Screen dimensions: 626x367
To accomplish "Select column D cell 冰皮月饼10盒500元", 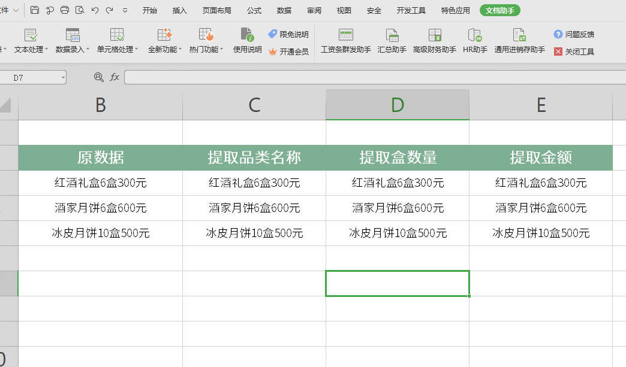I will point(398,233).
